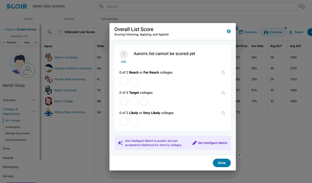Toggle the Overview view button
Screen dimensions: 312x183
pos(273,32)
